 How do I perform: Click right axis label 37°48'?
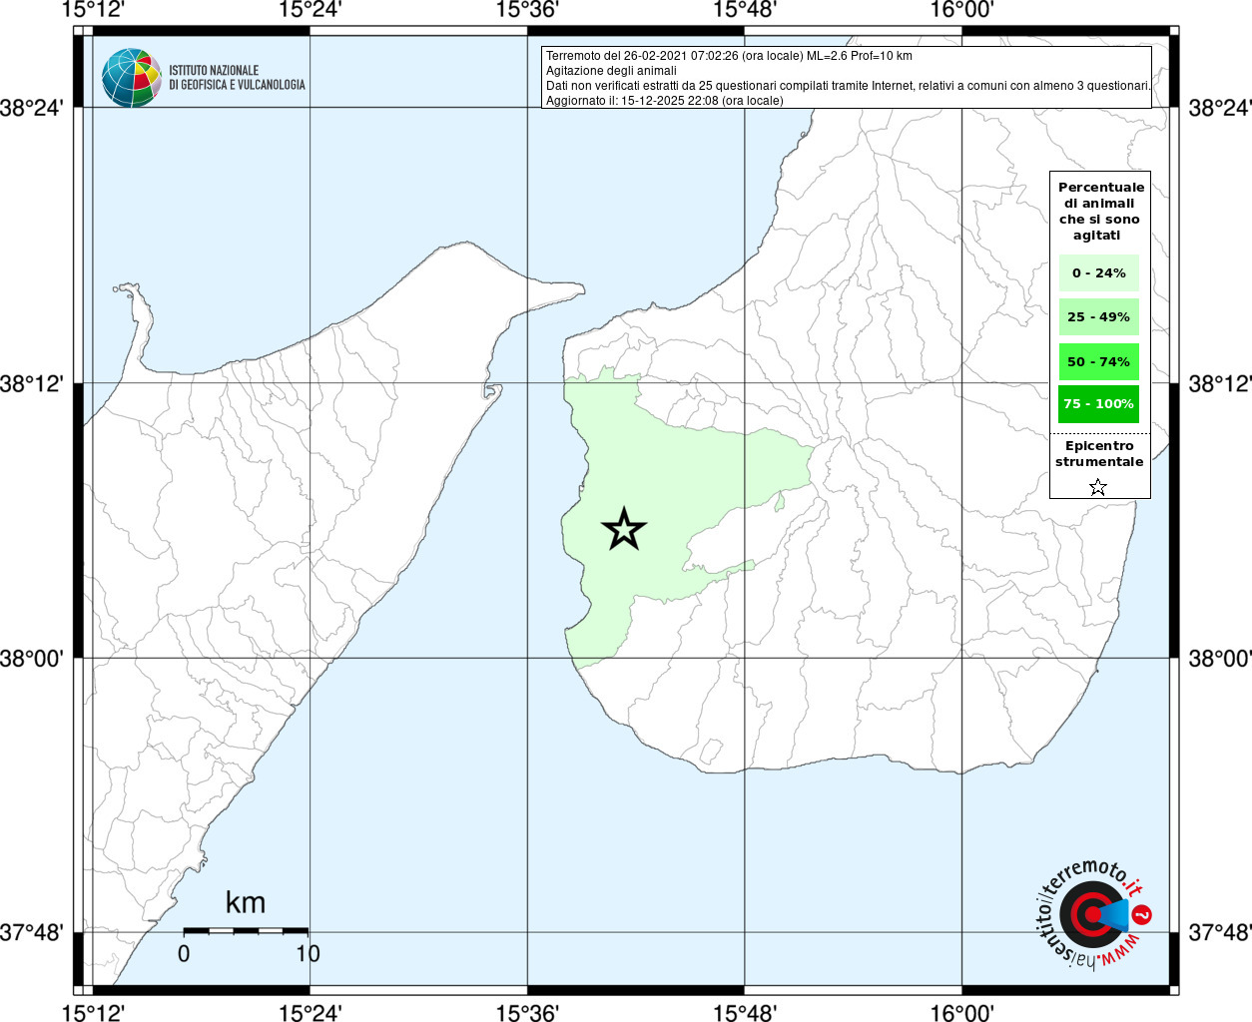(1219, 933)
